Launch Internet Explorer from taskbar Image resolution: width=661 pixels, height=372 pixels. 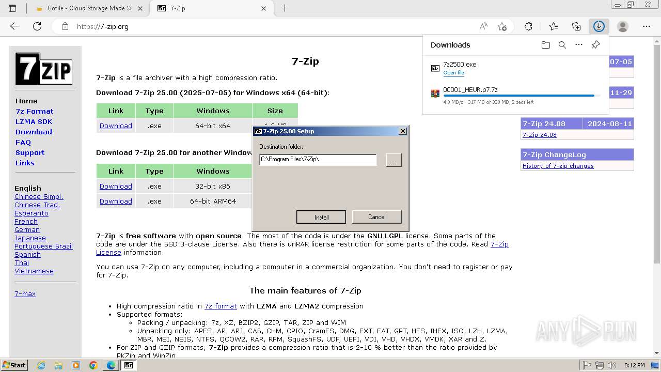41,365
